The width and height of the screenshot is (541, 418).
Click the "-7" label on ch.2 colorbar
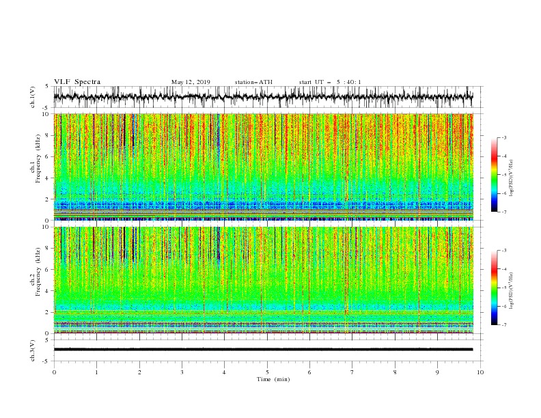point(503,325)
